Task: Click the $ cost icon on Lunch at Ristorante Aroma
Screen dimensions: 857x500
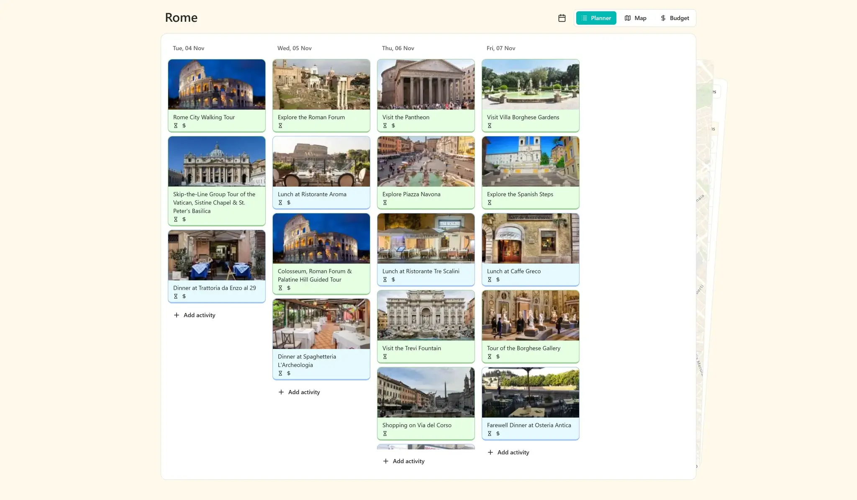Action: pos(288,202)
